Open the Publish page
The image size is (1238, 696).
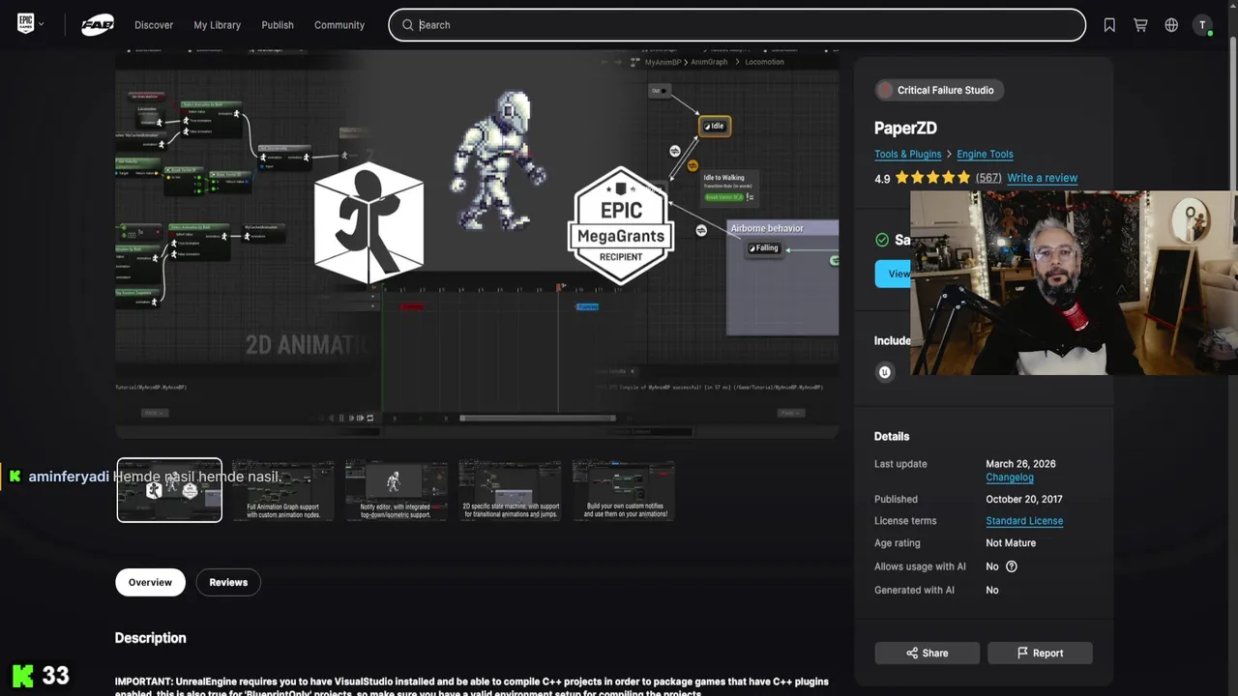coord(278,25)
